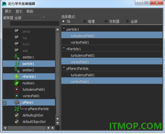This screenshot has width=165, height=134.
Task: Click the nucleus1 solver icon
Action: (17, 83)
